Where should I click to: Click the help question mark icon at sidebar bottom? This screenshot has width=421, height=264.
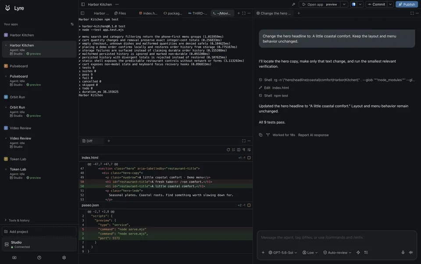pos(39,258)
